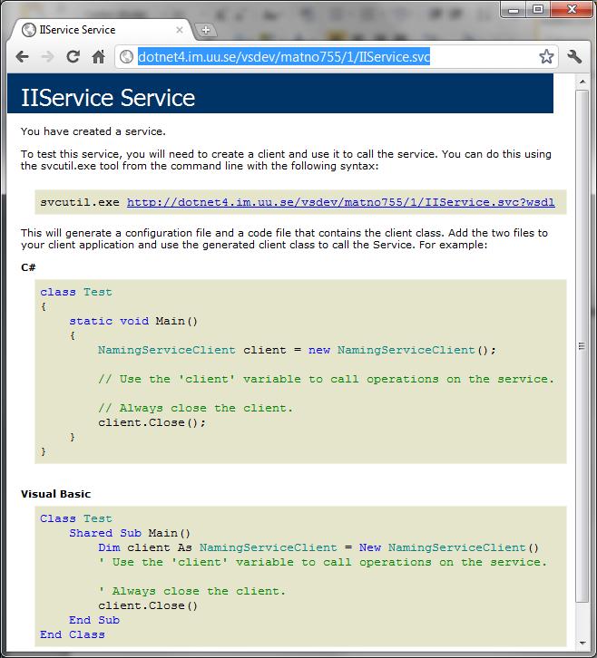The height and width of the screenshot is (658, 597).
Task: Click 'End Class' code line
Action: 73,634
